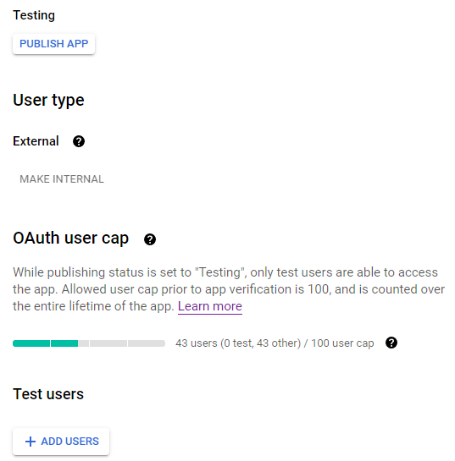Click the fourth gray progress bar segment
455x461 pixels.
pyautogui.click(x=108, y=343)
